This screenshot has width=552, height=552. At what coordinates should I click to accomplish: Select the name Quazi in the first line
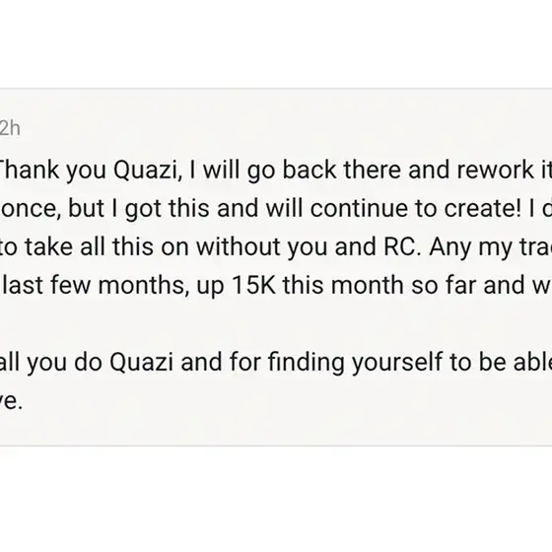pos(148,170)
